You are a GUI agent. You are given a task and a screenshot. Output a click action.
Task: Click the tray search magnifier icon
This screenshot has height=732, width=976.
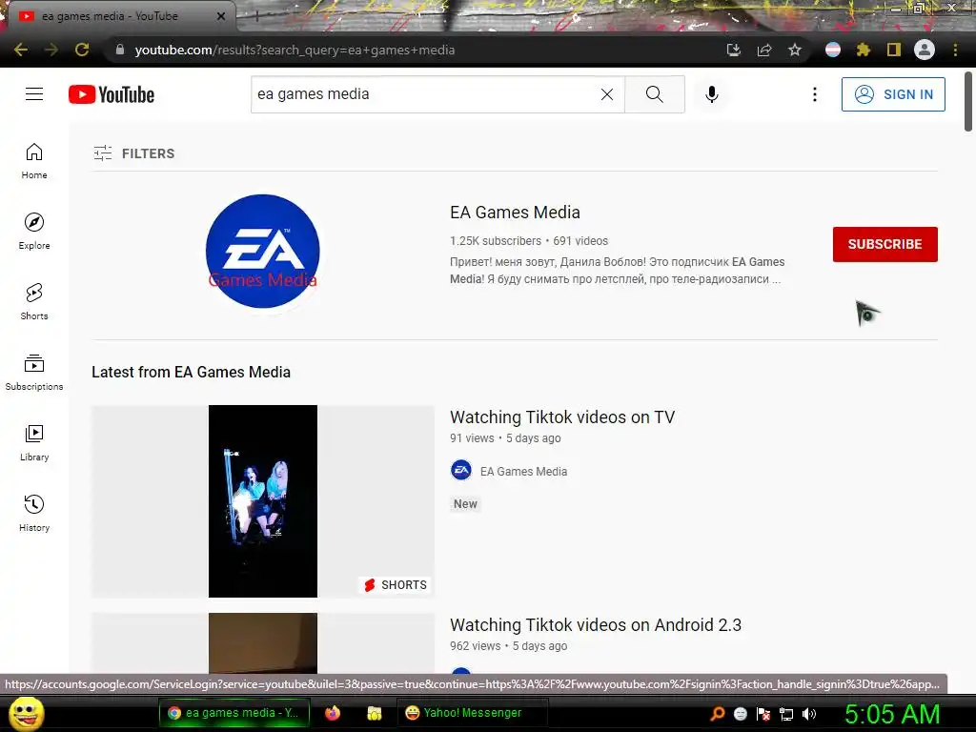tap(717, 714)
